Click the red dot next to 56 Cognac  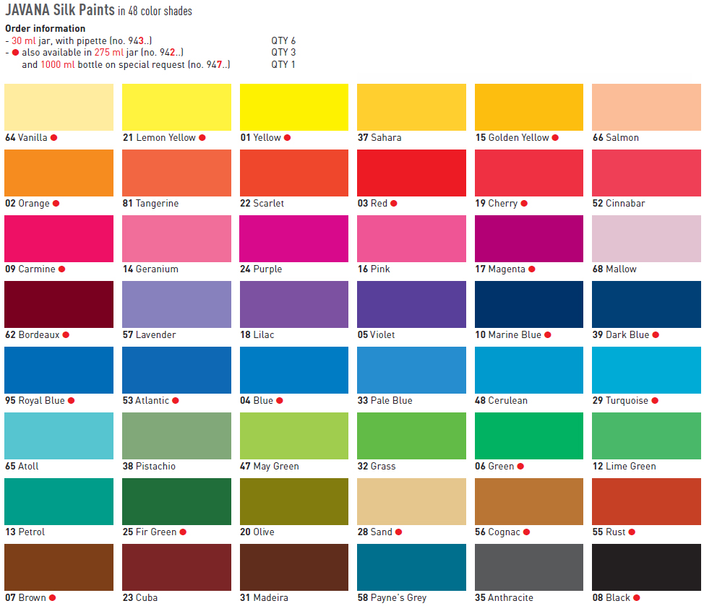tap(527, 532)
